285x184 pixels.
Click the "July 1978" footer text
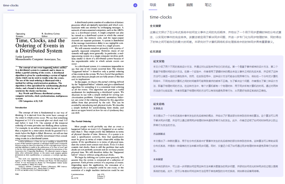[101, 174]
